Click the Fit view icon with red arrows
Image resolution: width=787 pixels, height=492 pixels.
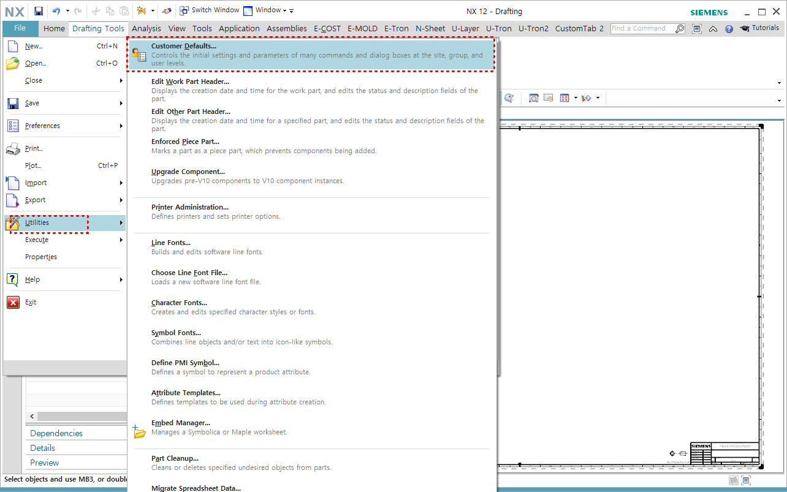pyautogui.click(x=565, y=98)
